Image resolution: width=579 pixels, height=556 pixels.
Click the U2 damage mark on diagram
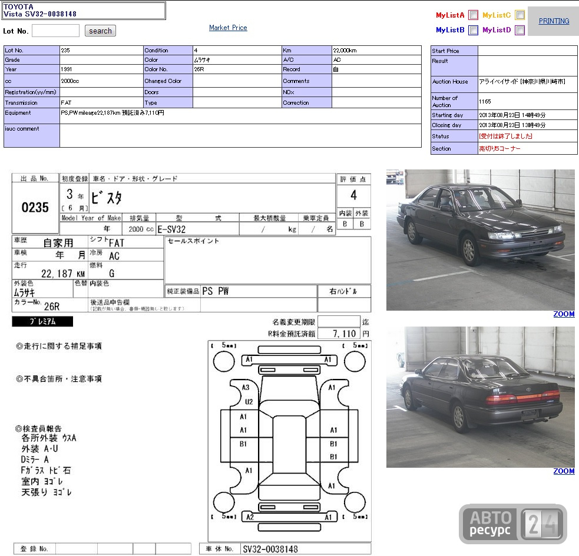coord(249,402)
